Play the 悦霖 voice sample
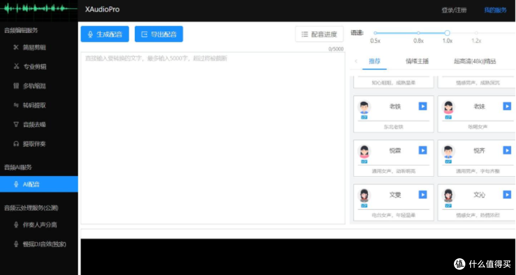This screenshot has width=516, height=275. 422,150
